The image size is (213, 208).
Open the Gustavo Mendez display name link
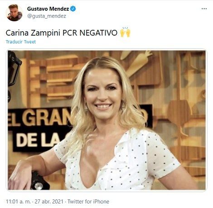pyautogui.click(x=48, y=9)
